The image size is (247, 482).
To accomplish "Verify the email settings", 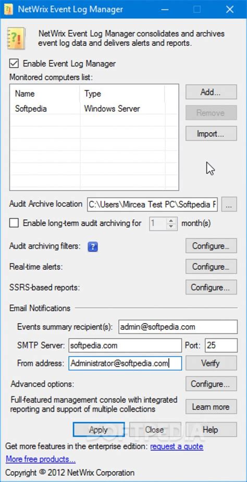I will [211, 363].
